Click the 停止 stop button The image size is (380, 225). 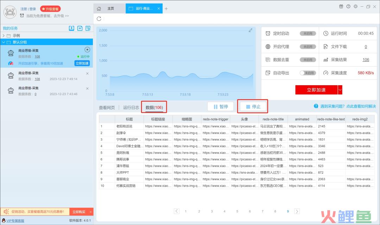coord(253,107)
